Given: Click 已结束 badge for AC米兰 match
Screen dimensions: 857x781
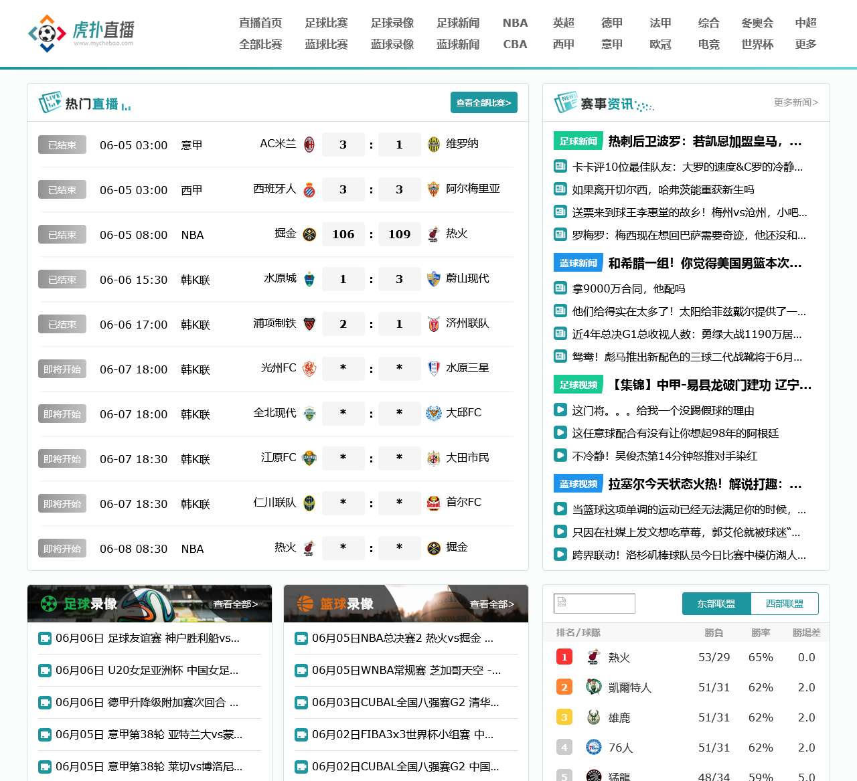Looking at the screenshot, I should (62, 145).
